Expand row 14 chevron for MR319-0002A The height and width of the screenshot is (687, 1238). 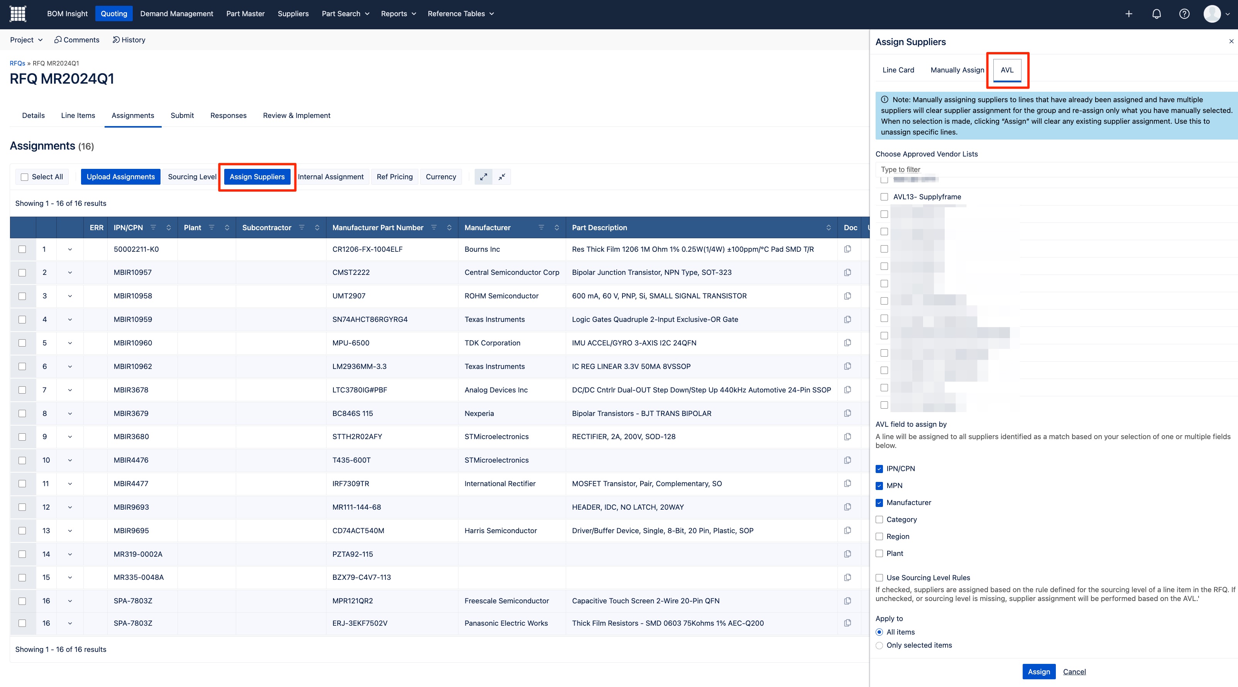point(70,554)
